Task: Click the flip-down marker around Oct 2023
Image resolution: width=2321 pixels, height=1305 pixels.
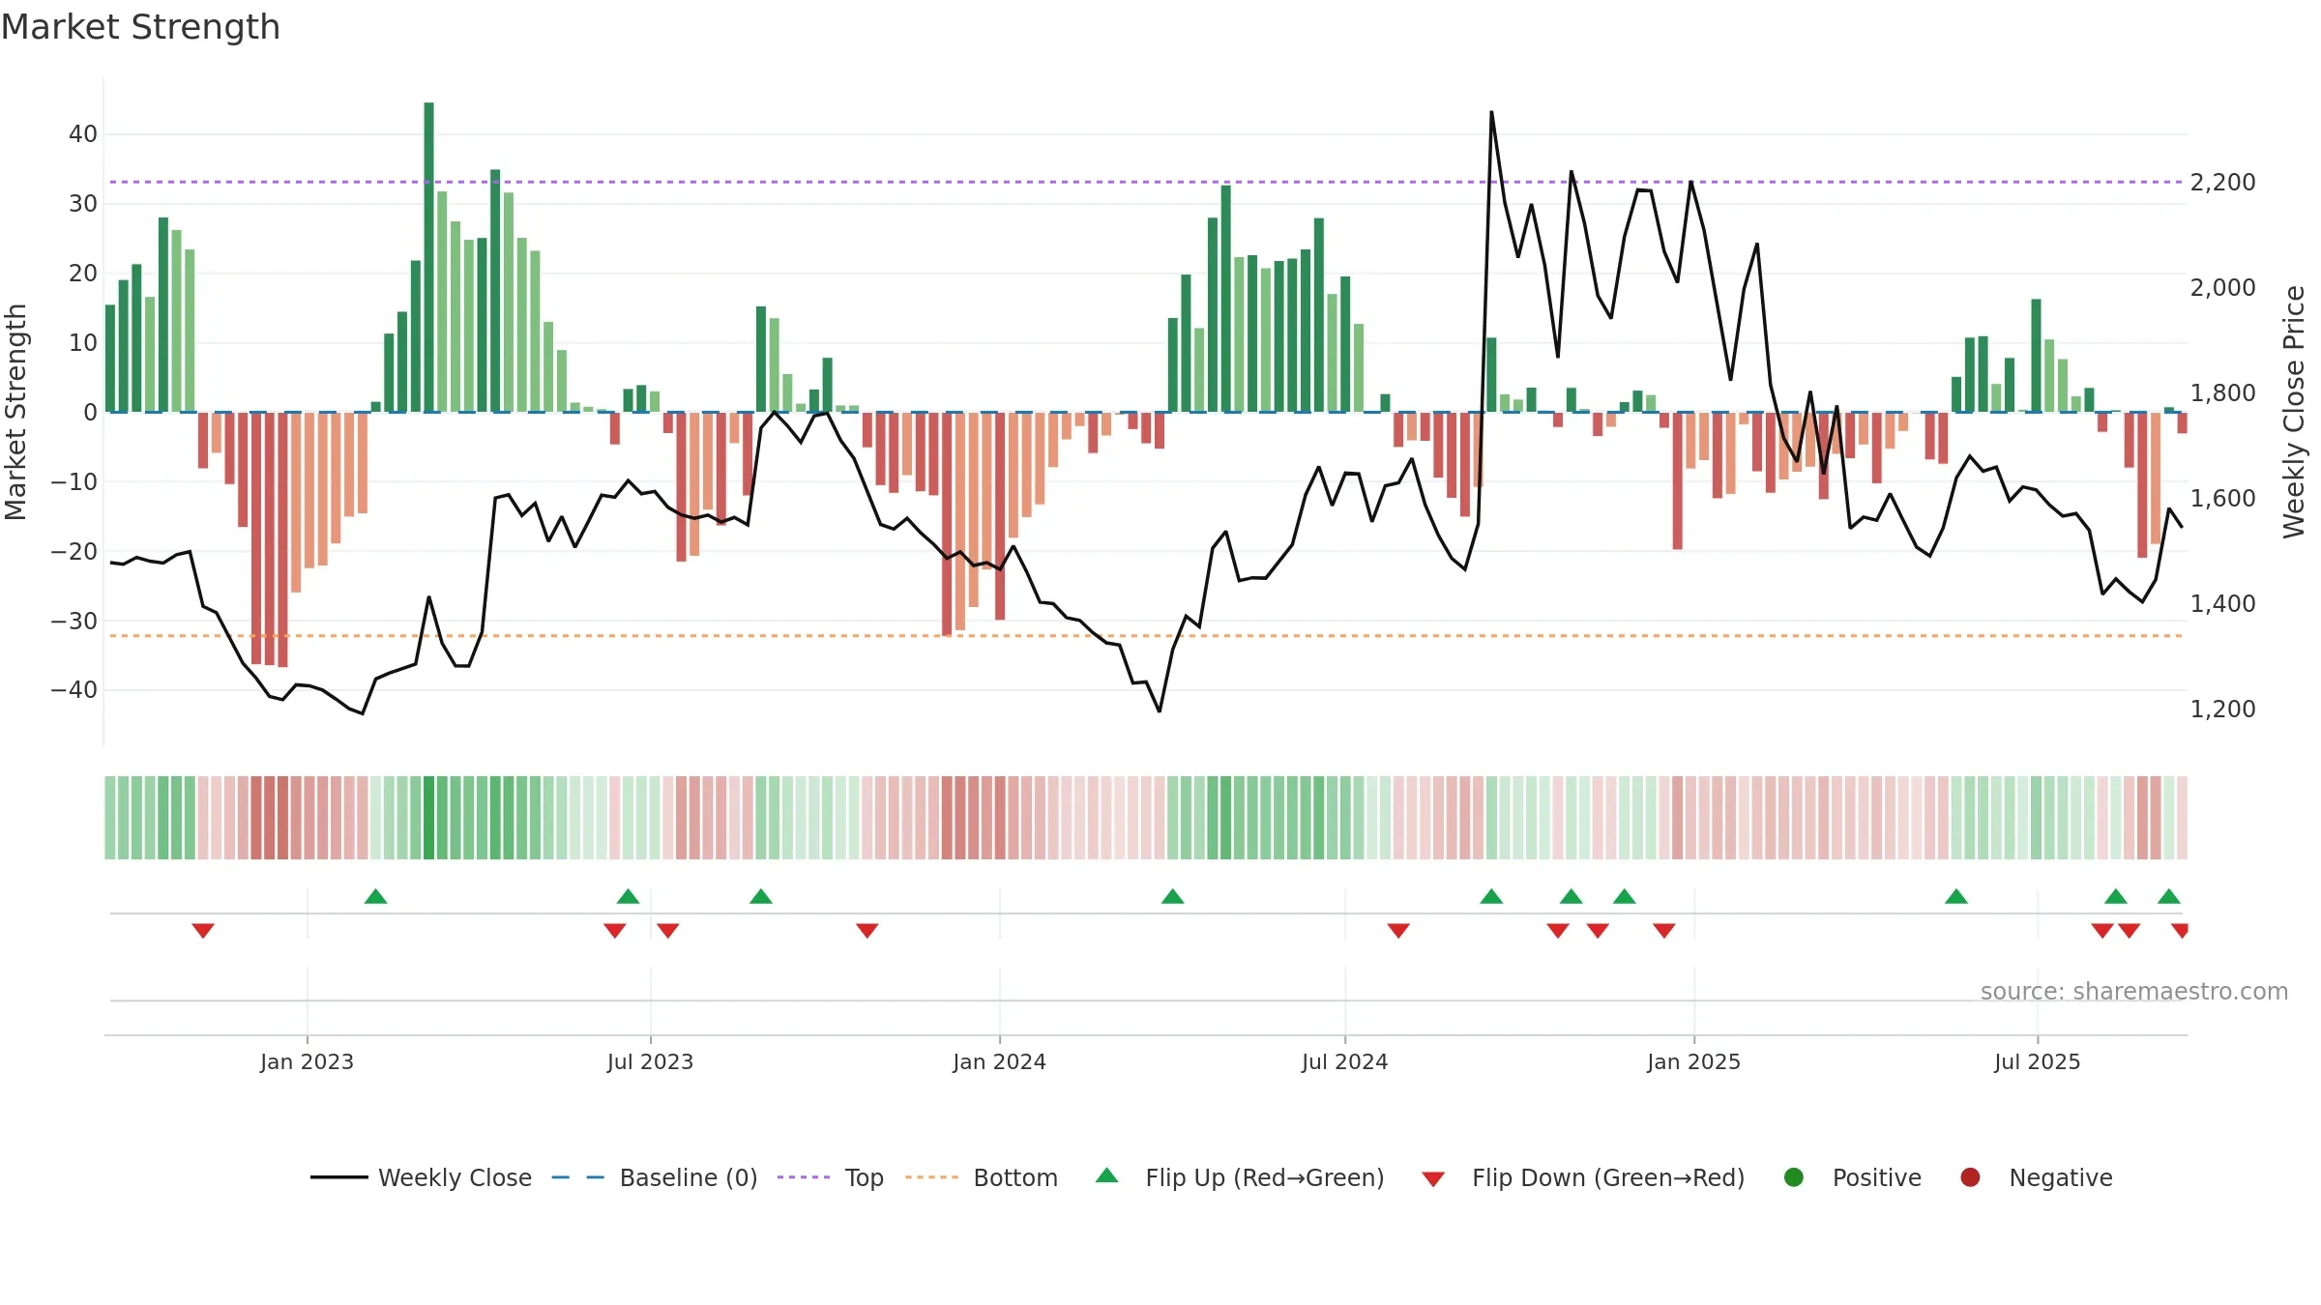Action: tap(867, 930)
